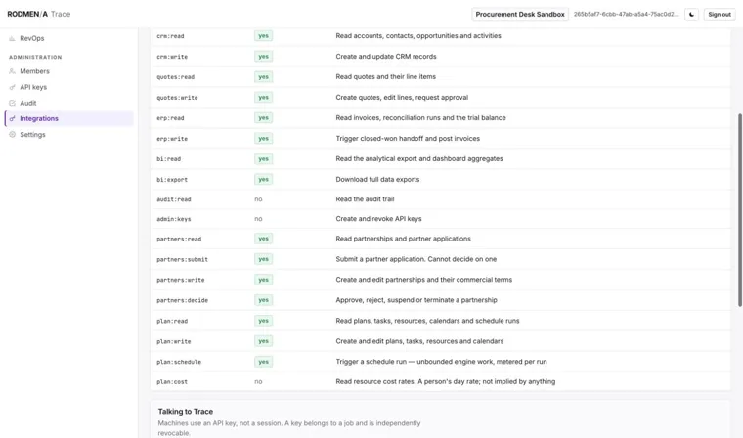Click the crm:read scope name

tap(170, 36)
